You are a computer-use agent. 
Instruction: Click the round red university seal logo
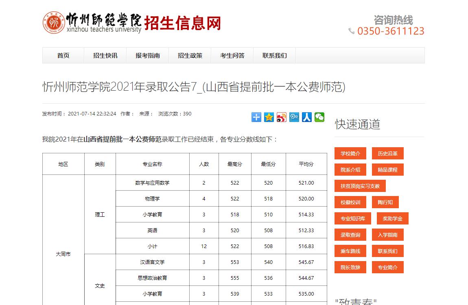click(54, 22)
